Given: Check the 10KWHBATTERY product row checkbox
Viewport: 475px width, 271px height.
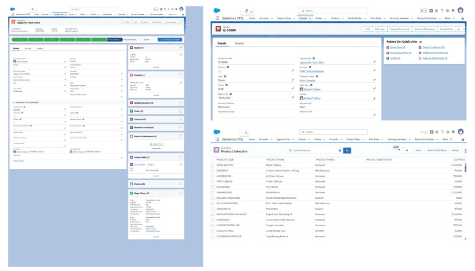Looking at the screenshot, I should [x=213, y=165].
